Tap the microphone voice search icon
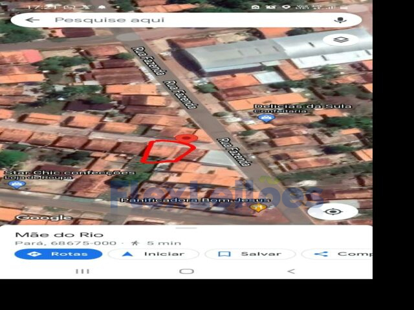 pyautogui.click(x=340, y=20)
